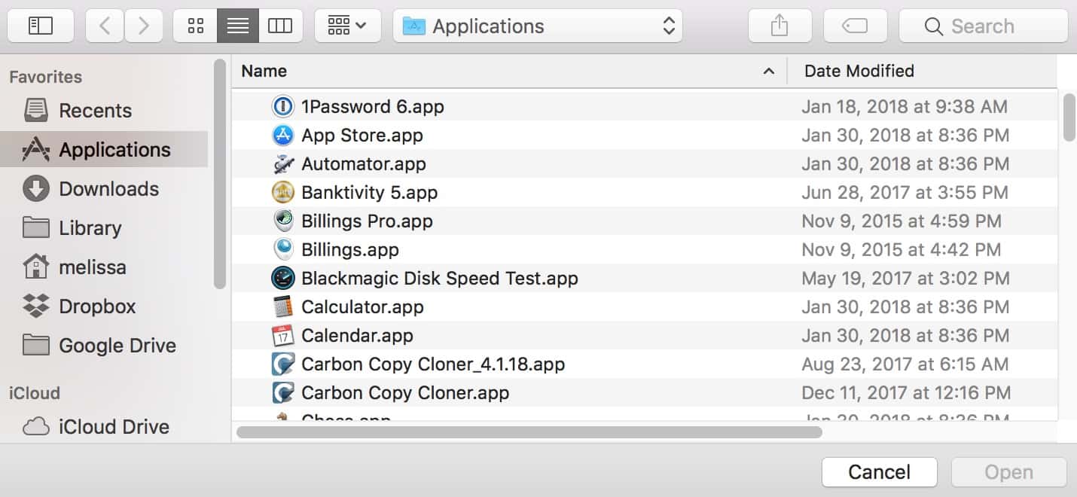Viewport: 1077px width, 497px height.
Task: Select the App Store.app icon
Action: [x=282, y=136]
